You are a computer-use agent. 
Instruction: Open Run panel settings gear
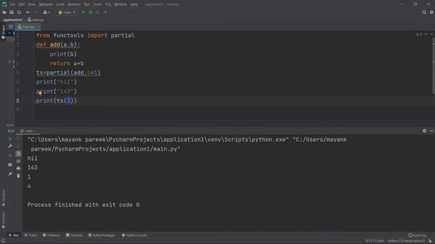[x=424, y=131]
